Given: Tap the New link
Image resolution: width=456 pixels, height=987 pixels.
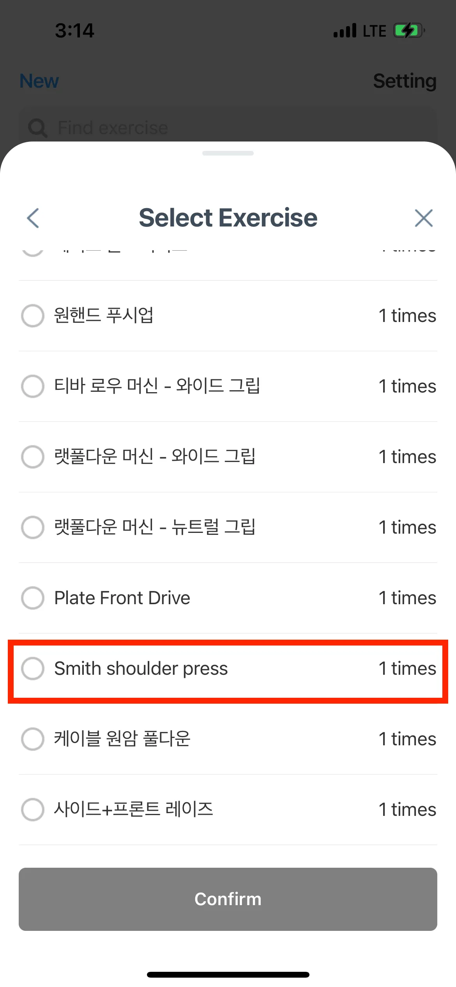Looking at the screenshot, I should 39,81.
